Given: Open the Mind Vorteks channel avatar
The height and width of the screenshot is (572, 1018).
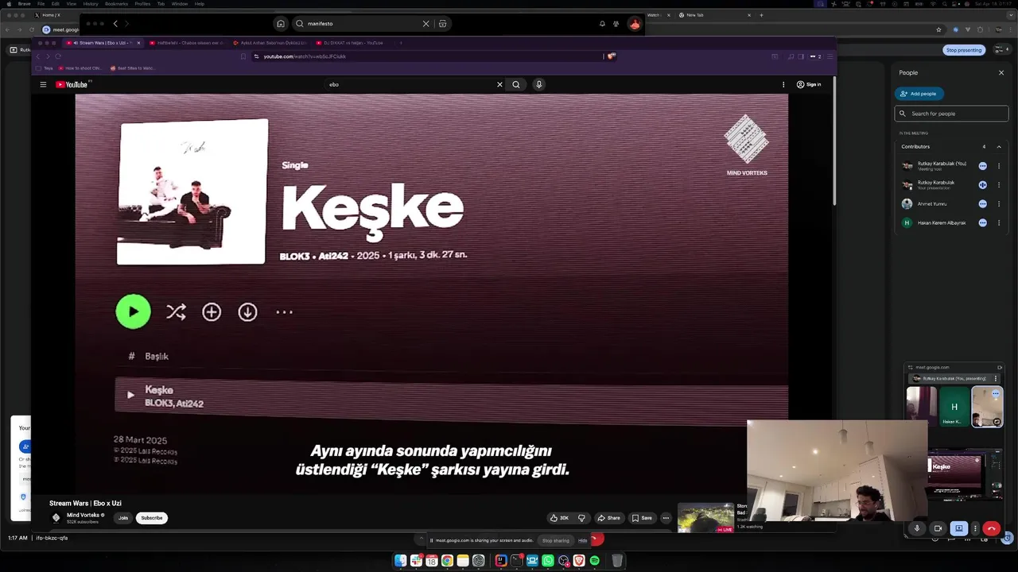Looking at the screenshot, I should pyautogui.click(x=56, y=517).
